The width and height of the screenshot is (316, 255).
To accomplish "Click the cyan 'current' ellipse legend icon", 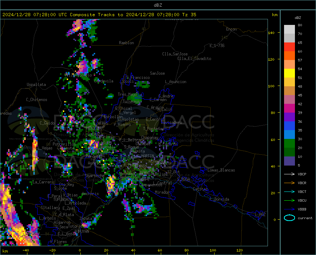I will pyautogui.click(x=289, y=218).
